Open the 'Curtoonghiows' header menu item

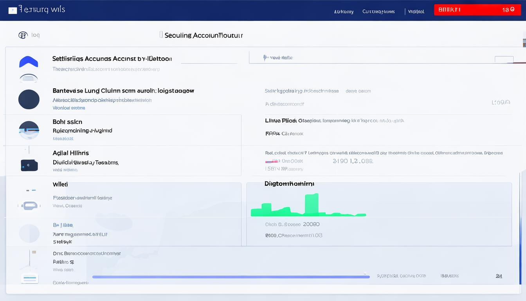(x=378, y=12)
